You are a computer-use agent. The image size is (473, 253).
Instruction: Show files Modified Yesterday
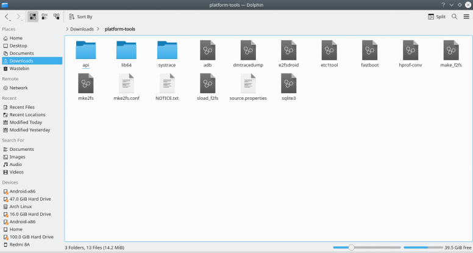click(32, 130)
